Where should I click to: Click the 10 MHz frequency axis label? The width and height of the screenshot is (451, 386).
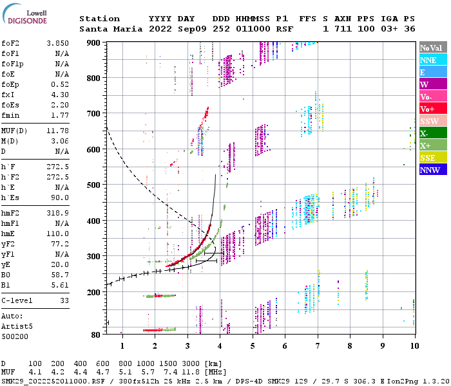point(414,346)
